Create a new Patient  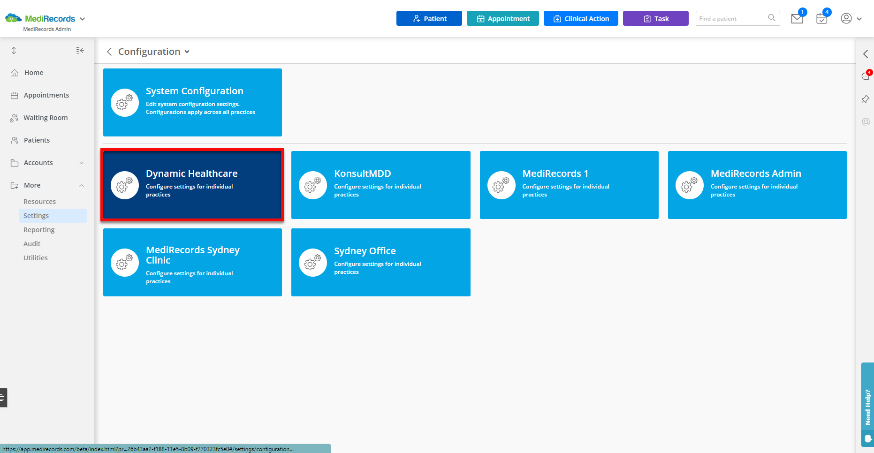429,18
